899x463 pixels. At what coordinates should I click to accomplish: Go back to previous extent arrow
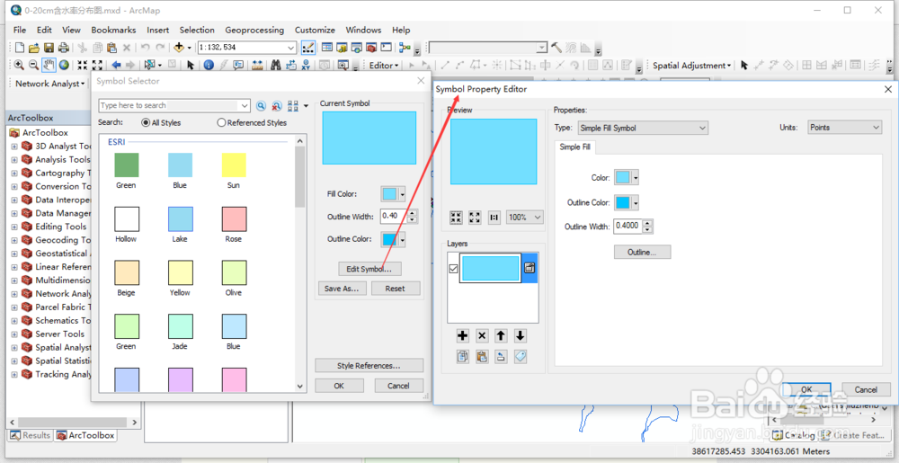116,65
